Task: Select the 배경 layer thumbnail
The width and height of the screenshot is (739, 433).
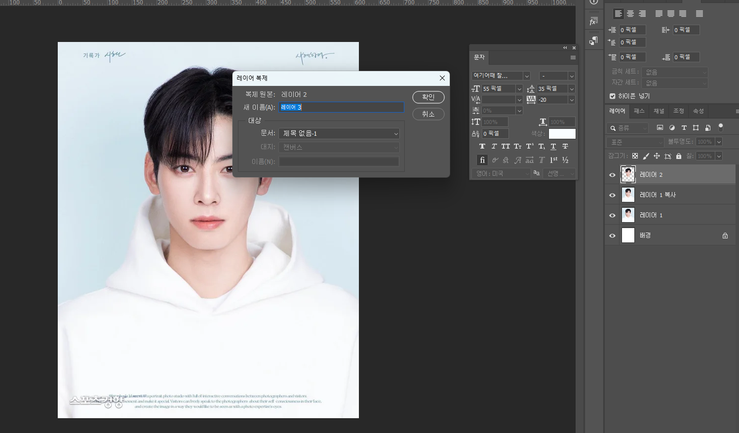Action: point(628,236)
